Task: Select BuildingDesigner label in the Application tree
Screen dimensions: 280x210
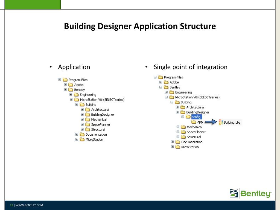Action: tap(103, 115)
